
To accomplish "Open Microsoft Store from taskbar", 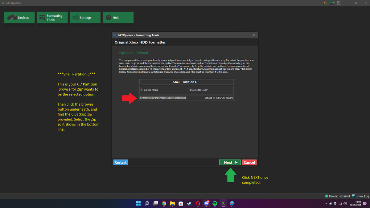I will click(181, 203).
